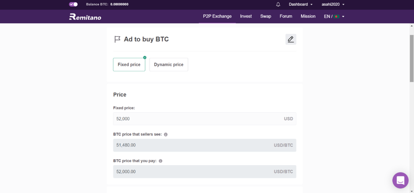Select the Dynamic price option
Image resolution: width=414 pixels, height=193 pixels.
pos(169,65)
